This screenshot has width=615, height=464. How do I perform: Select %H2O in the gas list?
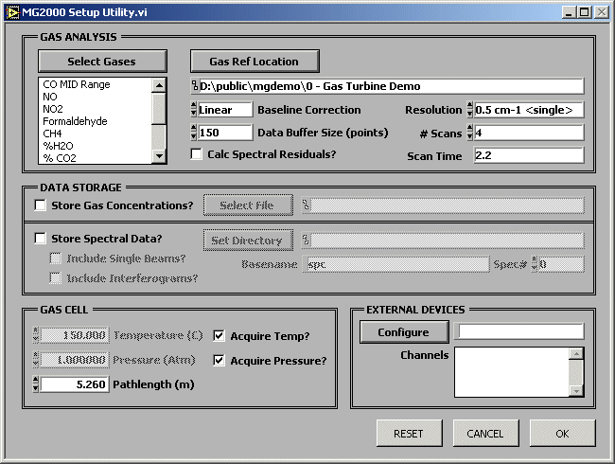tap(58, 146)
